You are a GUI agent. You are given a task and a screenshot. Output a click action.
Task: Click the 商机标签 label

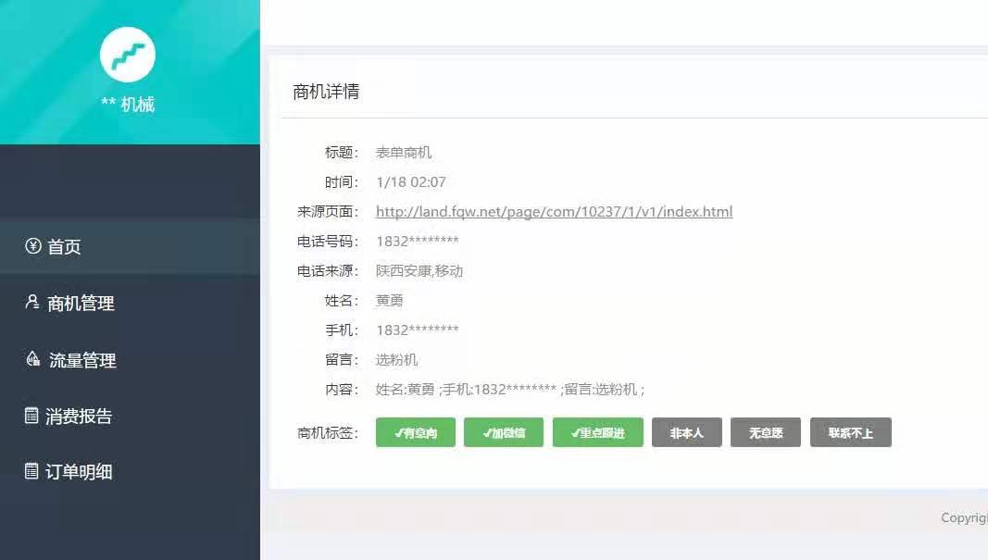click(x=328, y=433)
